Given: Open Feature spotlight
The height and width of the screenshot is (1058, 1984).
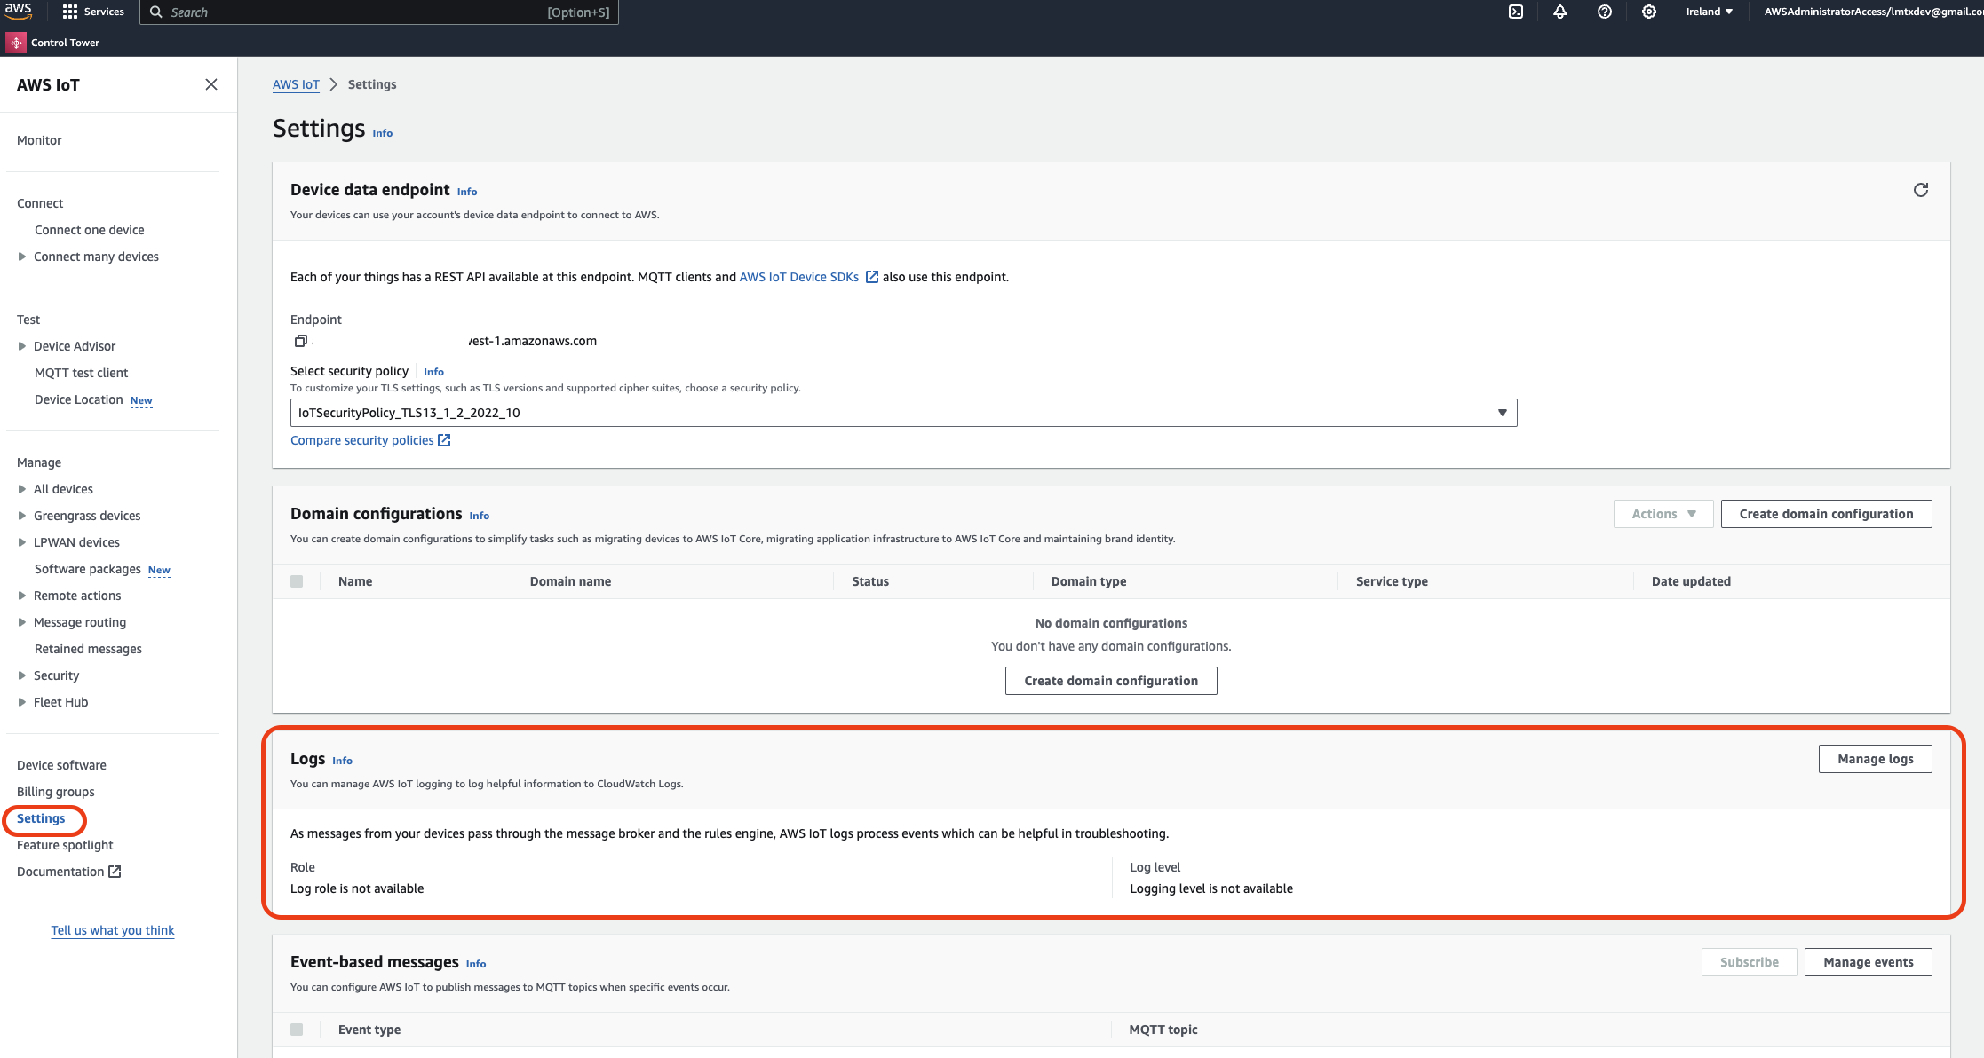Looking at the screenshot, I should pyautogui.click(x=65, y=845).
